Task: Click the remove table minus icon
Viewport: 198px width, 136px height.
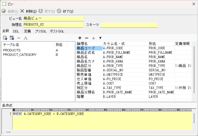Action: click(19, 38)
